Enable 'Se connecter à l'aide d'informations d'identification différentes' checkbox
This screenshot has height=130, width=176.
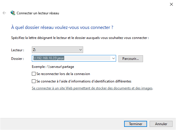34,81
